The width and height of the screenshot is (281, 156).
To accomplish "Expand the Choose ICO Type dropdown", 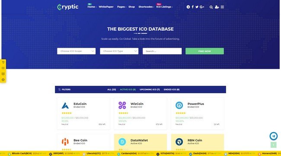I will point(119,51).
